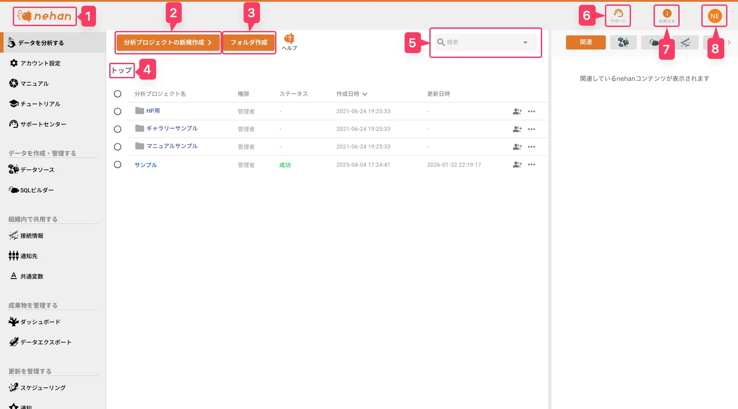
Task: Open the Support headset icon in header
Action: [618, 15]
